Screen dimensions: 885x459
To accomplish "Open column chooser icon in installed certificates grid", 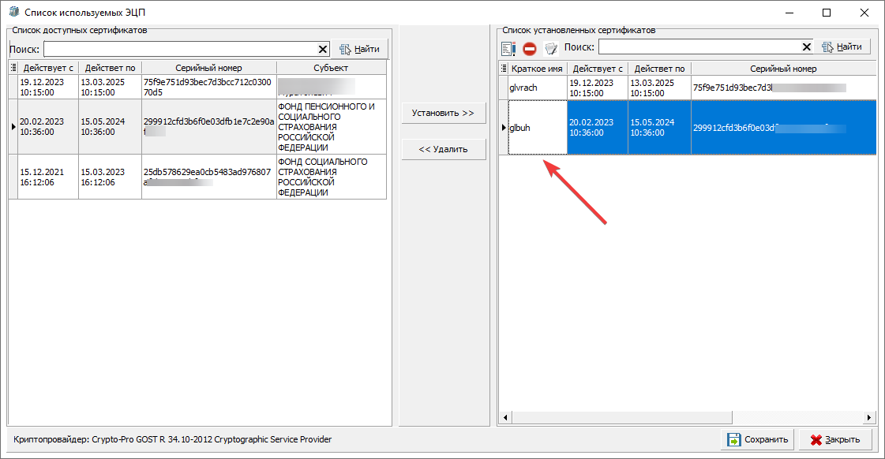I will [504, 69].
